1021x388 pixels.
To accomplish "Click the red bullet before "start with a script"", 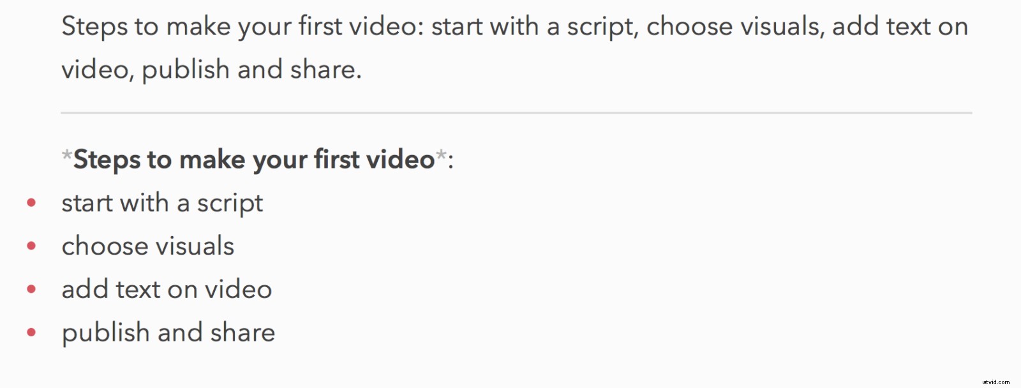I will pos(31,203).
